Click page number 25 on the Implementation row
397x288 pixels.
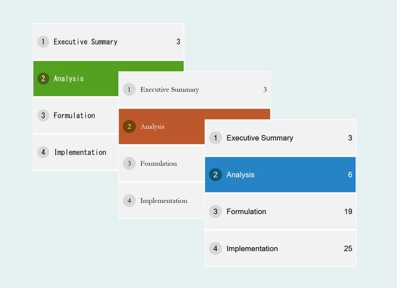click(x=348, y=248)
